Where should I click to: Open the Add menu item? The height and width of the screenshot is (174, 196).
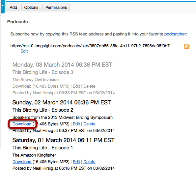point(14,8)
